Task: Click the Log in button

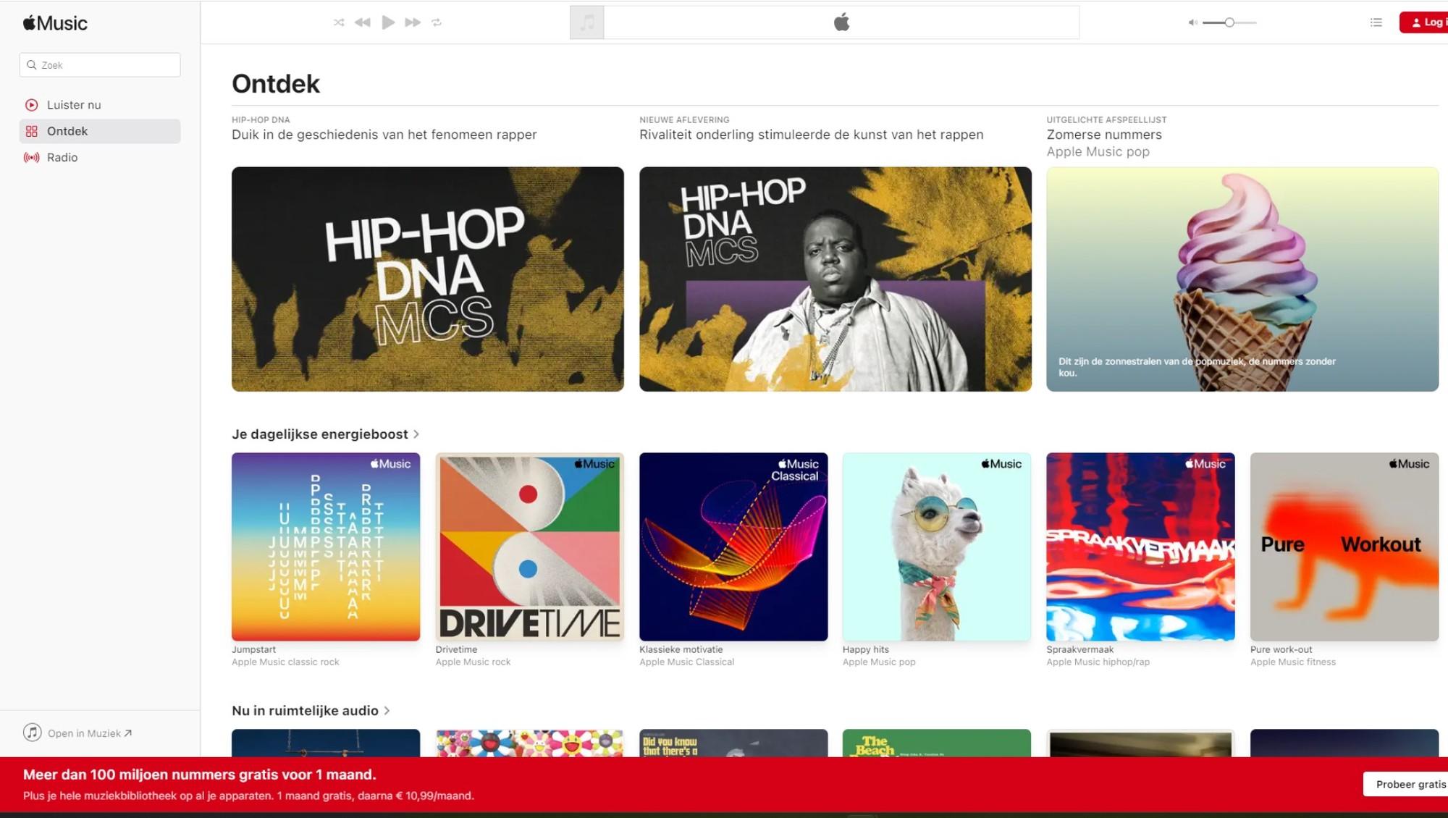Action: coord(1424,22)
